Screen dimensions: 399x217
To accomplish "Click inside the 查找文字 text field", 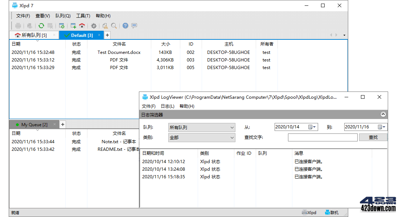I will tap(322, 137).
